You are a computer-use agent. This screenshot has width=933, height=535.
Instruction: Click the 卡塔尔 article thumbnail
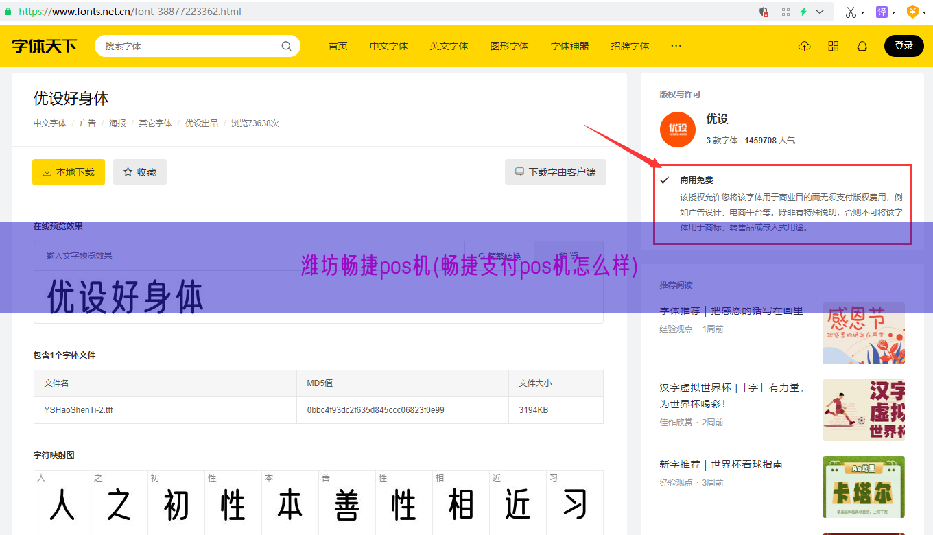click(x=864, y=487)
